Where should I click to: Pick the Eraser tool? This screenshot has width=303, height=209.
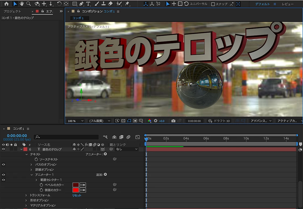110,4
